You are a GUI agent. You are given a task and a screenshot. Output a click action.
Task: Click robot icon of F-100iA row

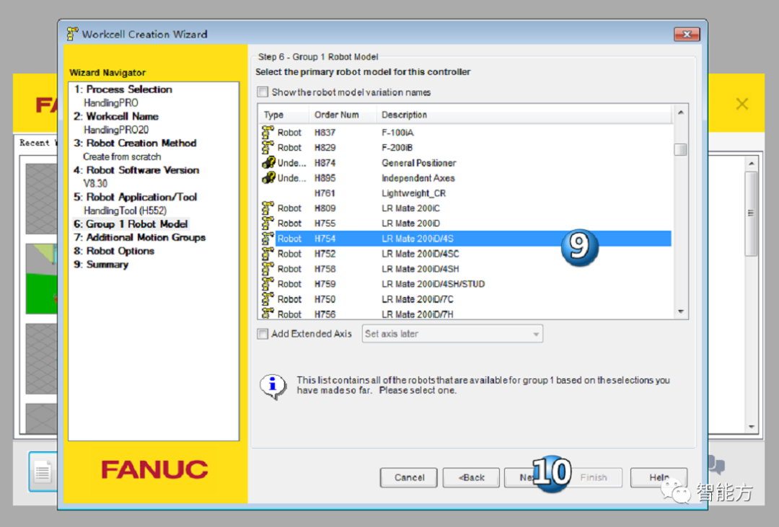[x=268, y=132]
